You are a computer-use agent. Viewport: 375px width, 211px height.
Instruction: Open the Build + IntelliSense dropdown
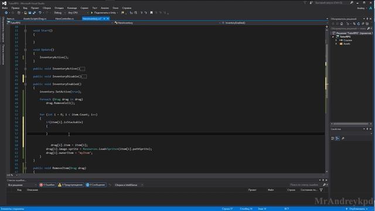coord(129,185)
